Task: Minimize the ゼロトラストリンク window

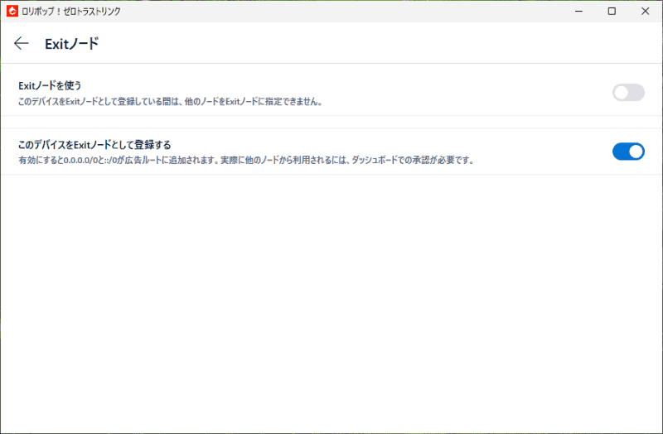Action: [x=578, y=11]
